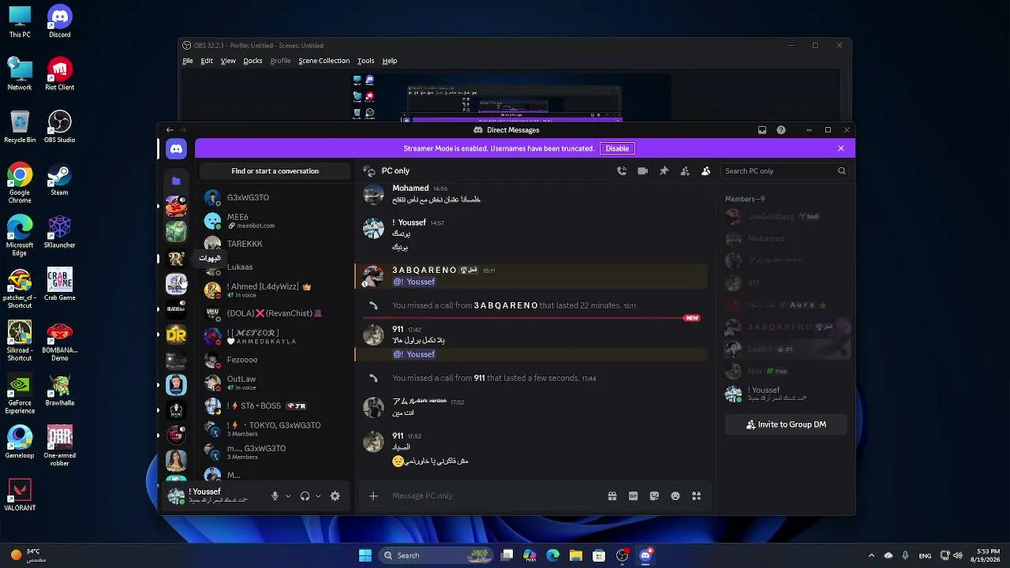
Task: Open the GIF picker
Action: 633,496
